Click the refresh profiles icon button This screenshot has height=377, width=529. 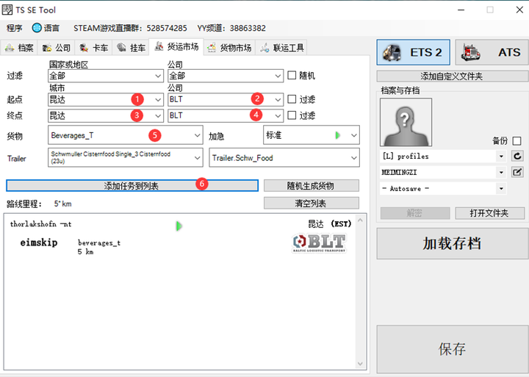tap(517, 156)
